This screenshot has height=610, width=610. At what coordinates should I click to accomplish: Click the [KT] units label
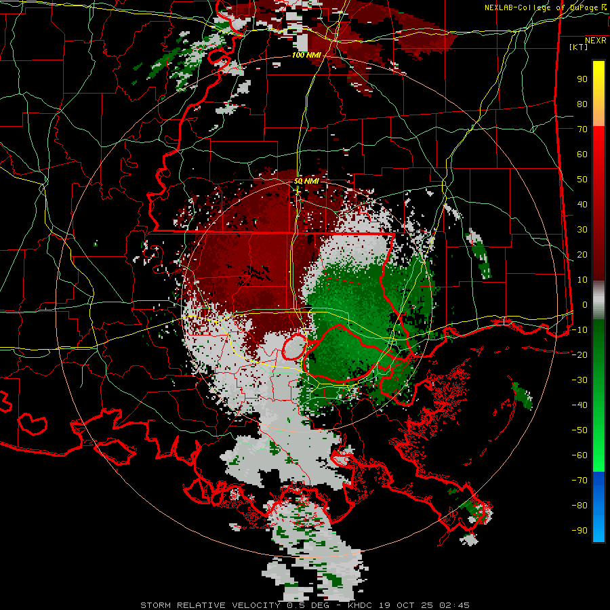(578, 47)
